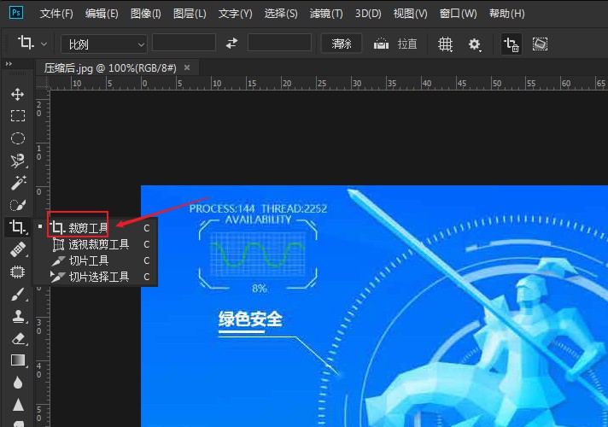Image resolution: width=608 pixels, height=427 pixels.
Task: Open the 窗口(W) menu
Action: (459, 14)
